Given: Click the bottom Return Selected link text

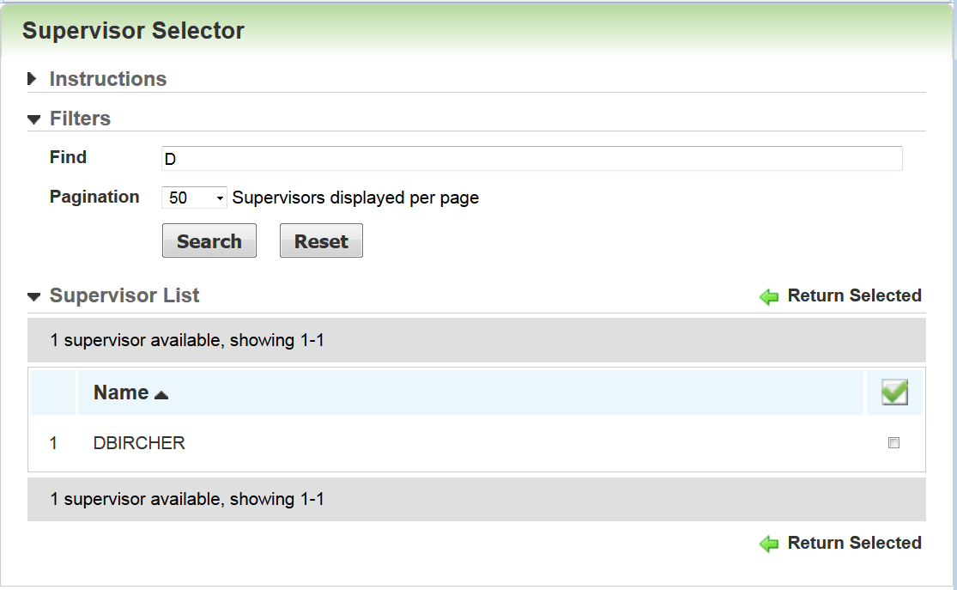Looking at the screenshot, I should [854, 543].
